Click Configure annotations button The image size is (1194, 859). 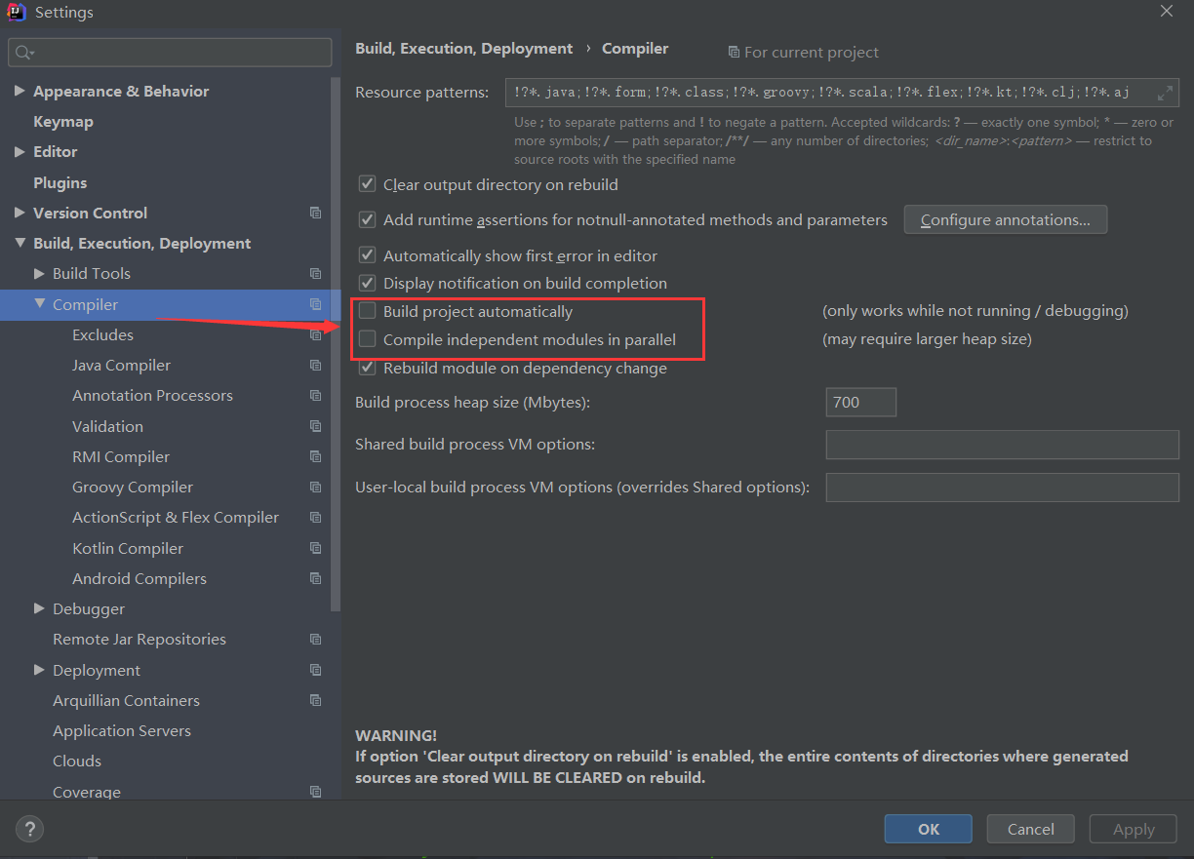(x=1006, y=220)
